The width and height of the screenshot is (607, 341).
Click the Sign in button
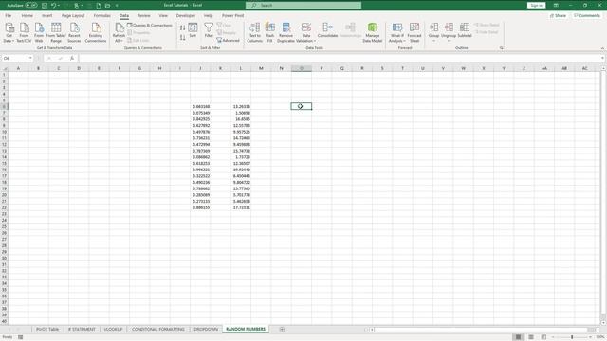(x=536, y=6)
